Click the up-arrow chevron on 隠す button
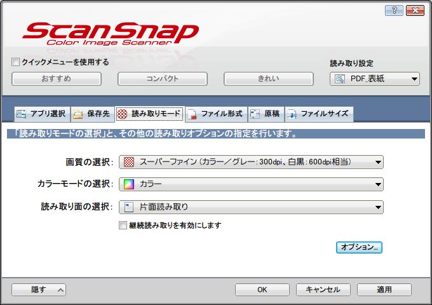Viewport: 432px width, 305px height. coord(60,290)
